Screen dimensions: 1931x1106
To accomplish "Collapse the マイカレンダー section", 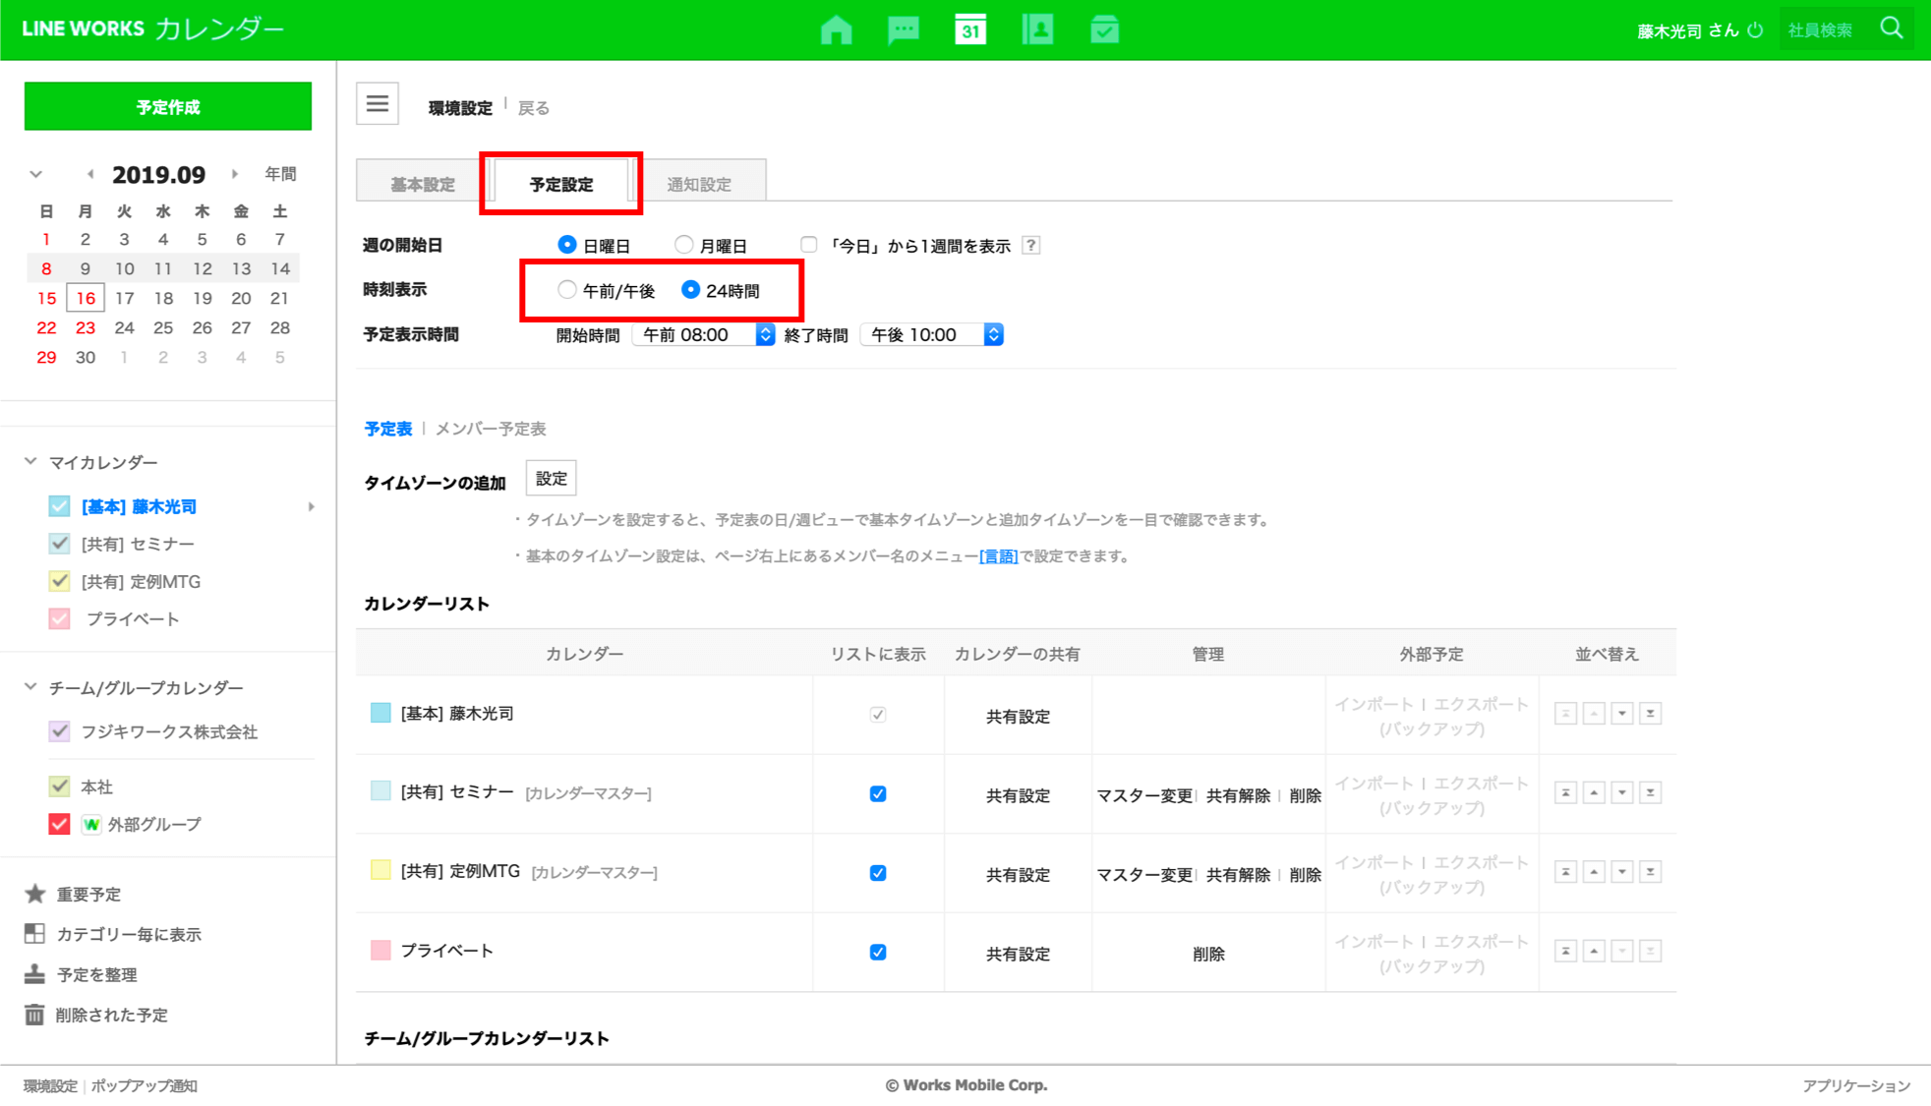I will coord(31,461).
